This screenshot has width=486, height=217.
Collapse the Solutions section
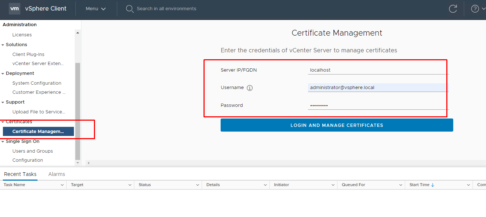[x=3, y=45]
